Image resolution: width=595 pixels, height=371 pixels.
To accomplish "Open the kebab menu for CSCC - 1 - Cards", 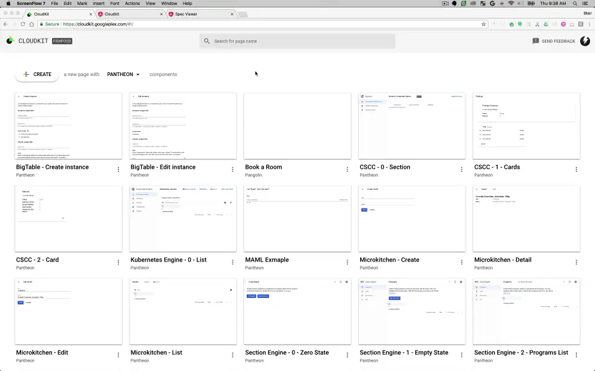I will [x=576, y=169].
